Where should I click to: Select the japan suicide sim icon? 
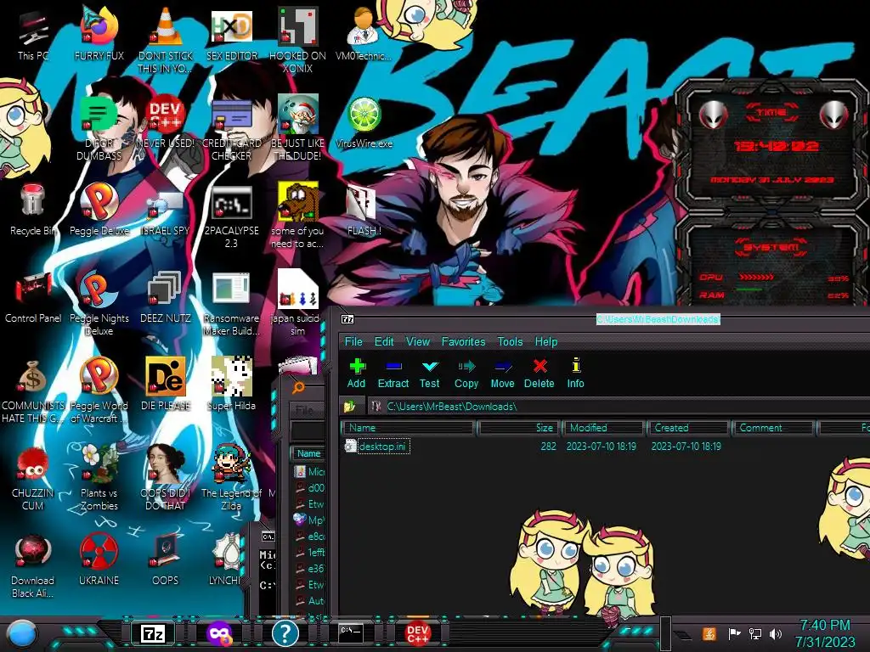pos(298,302)
